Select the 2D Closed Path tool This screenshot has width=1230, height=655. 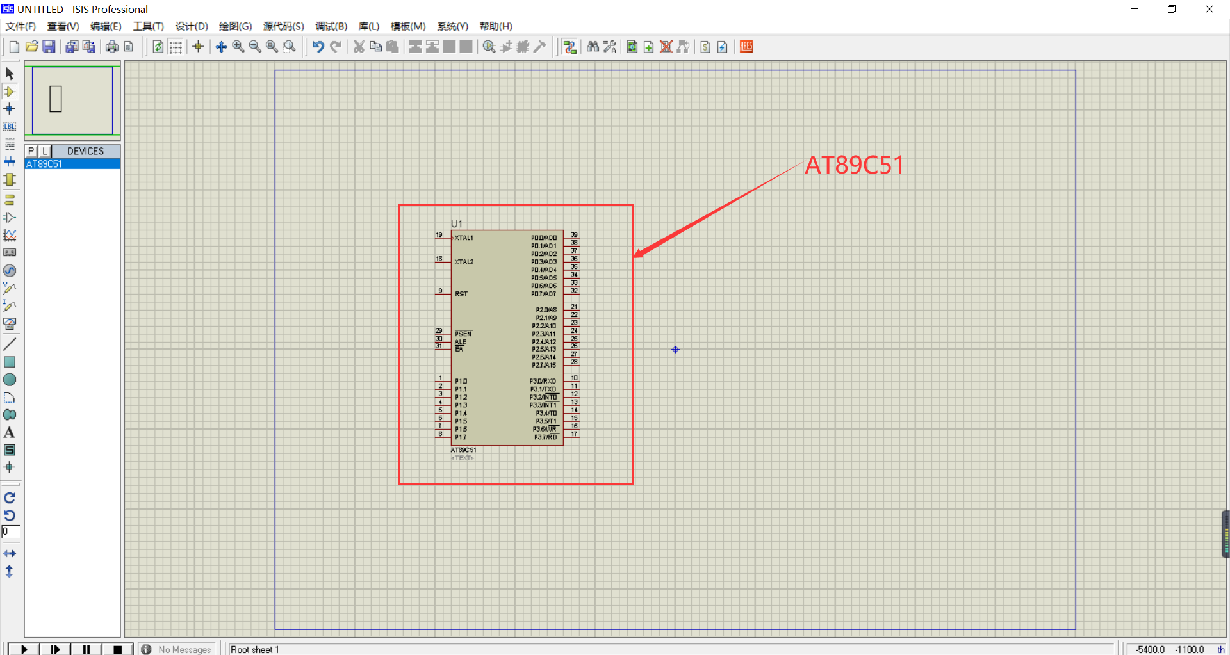coord(10,415)
